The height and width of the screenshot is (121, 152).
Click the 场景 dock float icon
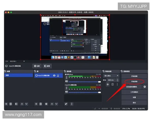coord(5,71)
